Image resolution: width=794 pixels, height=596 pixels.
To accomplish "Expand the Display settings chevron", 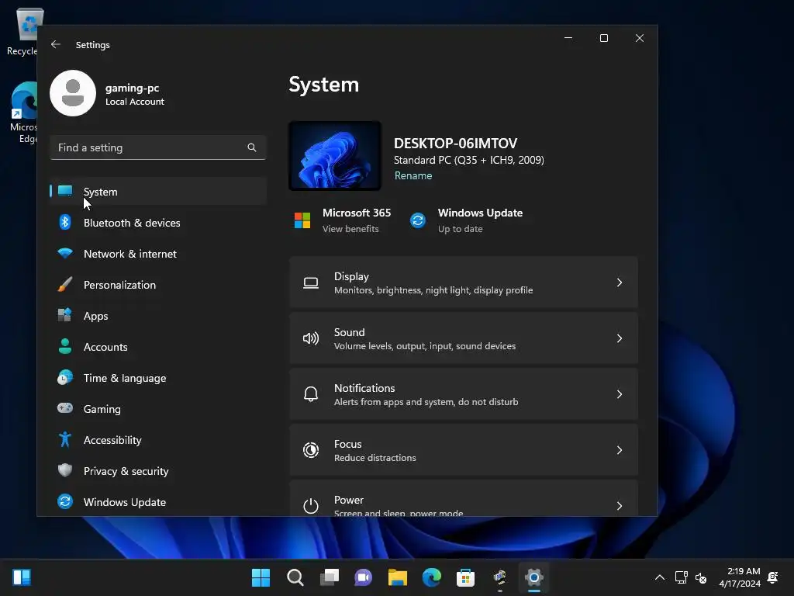I will point(620,282).
